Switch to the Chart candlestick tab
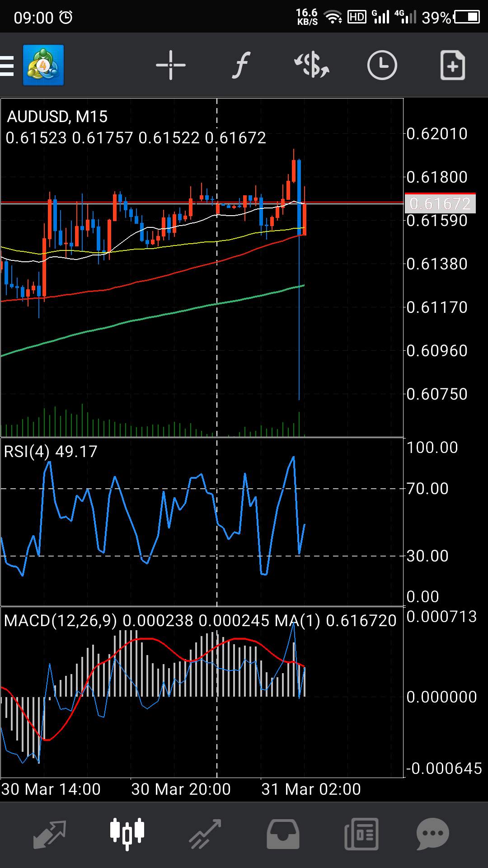This screenshot has width=488, height=868. [127, 834]
